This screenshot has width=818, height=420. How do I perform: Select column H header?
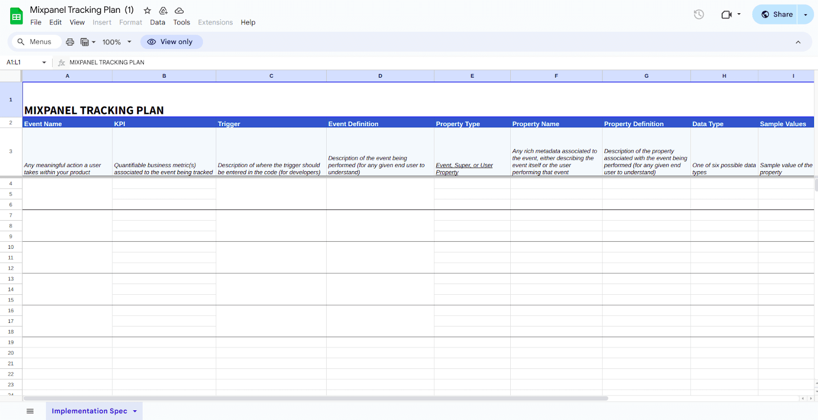point(724,76)
